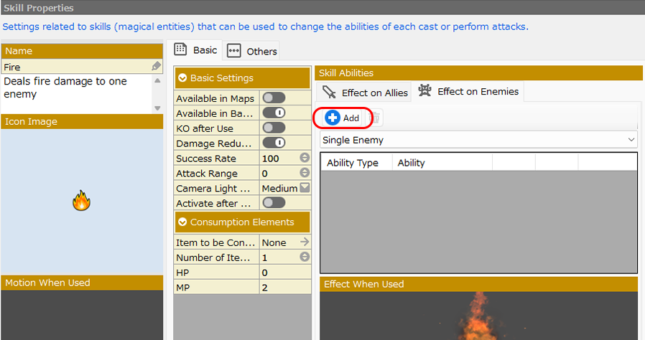645x340 pixels.
Task: Open the Single Enemy target dropdown
Action: tap(478, 140)
